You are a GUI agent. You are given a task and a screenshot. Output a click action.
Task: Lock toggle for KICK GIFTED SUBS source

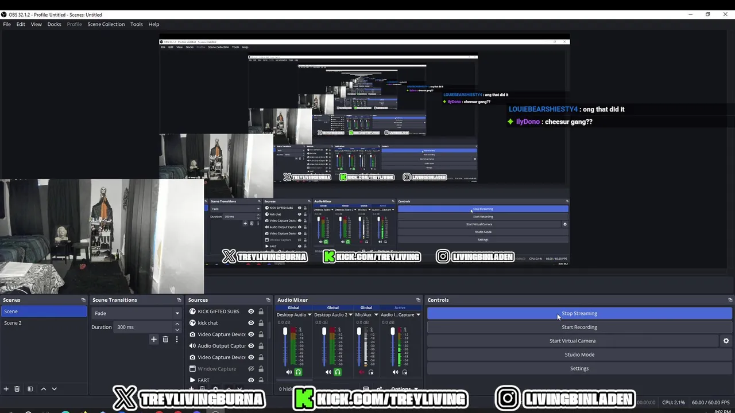[x=261, y=311]
